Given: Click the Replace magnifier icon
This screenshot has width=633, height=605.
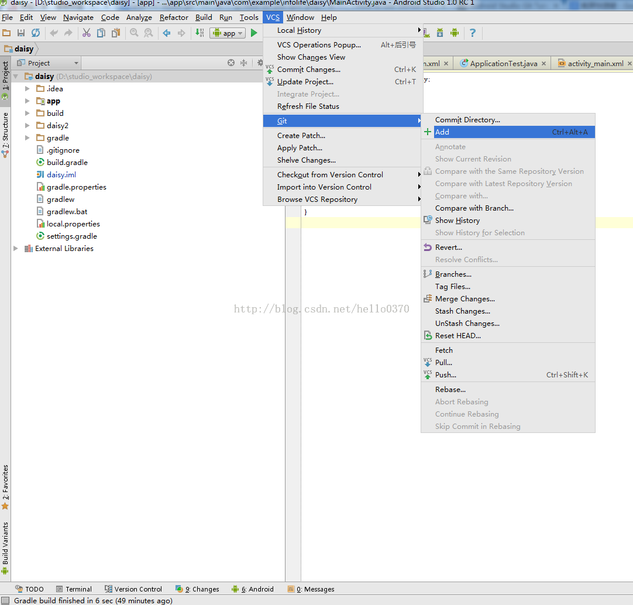Looking at the screenshot, I should pyautogui.click(x=149, y=33).
